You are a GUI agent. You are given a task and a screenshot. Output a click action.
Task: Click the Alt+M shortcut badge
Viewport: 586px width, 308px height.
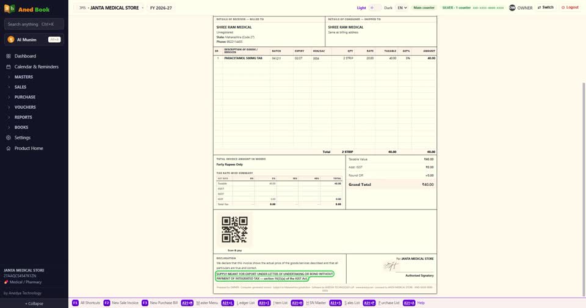point(187,302)
